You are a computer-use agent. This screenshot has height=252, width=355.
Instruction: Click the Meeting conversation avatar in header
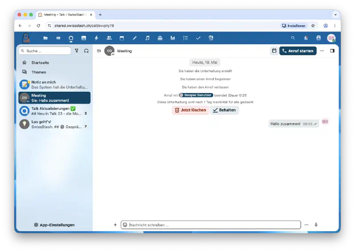pyautogui.click(x=109, y=51)
